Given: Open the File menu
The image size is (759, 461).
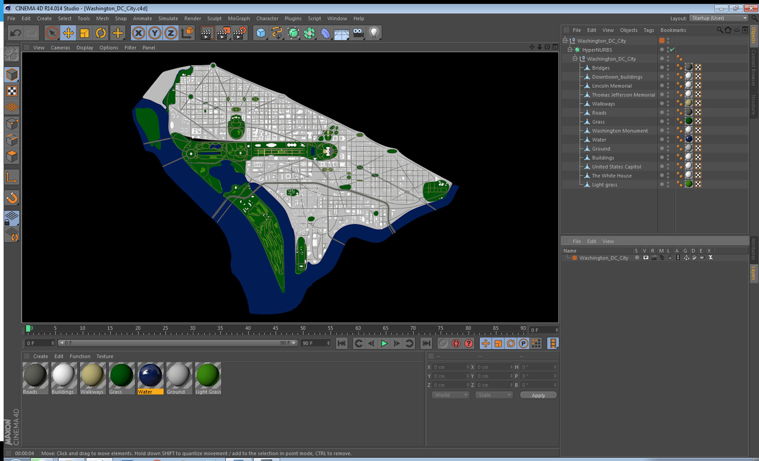Looking at the screenshot, I should 11,18.
